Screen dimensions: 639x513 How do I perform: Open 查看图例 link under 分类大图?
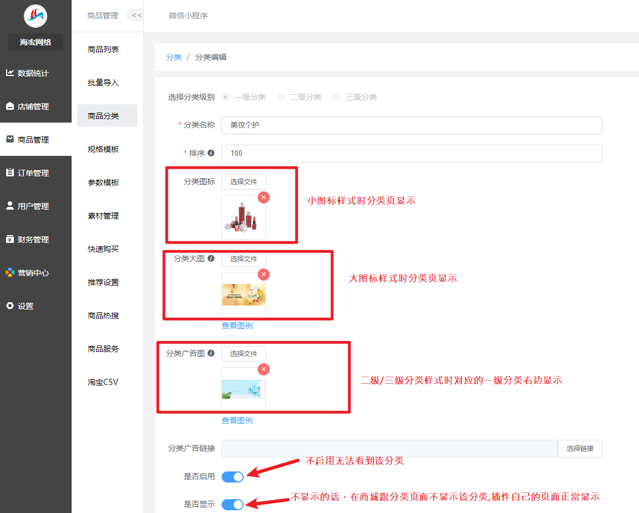click(237, 326)
